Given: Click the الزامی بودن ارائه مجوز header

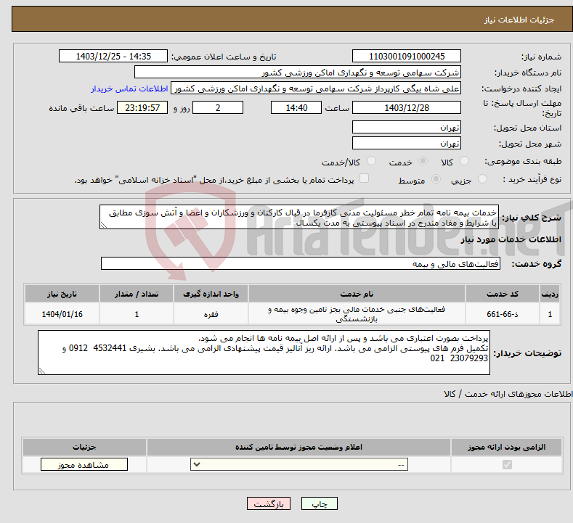Looking at the screenshot, I should [x=506, y=447].
